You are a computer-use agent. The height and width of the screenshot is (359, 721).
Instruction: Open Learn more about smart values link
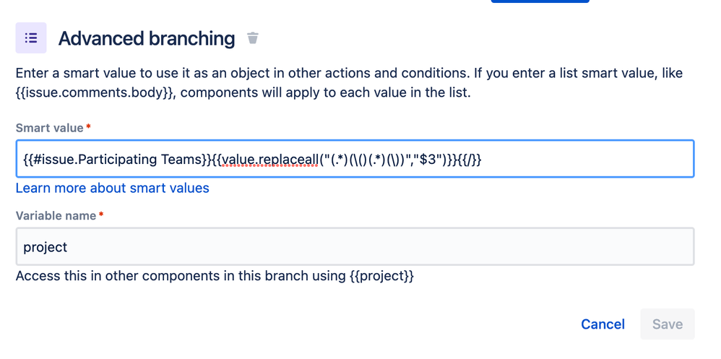(112, 188)
